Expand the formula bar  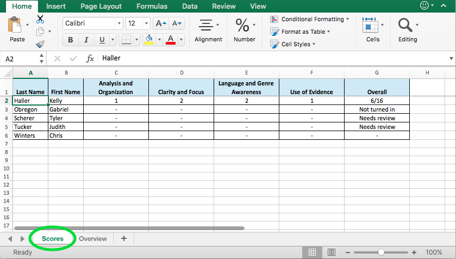(x=451, y=59)
